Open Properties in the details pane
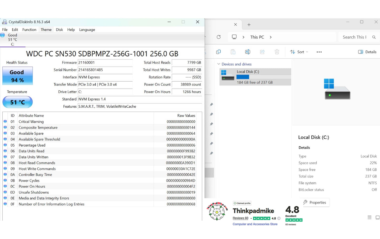The height and width of the screenshot is (239, 380). click(315, 202)
